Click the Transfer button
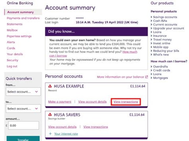Image resolution: width=189 pixels, height=141 pixels. pos(23,139)
